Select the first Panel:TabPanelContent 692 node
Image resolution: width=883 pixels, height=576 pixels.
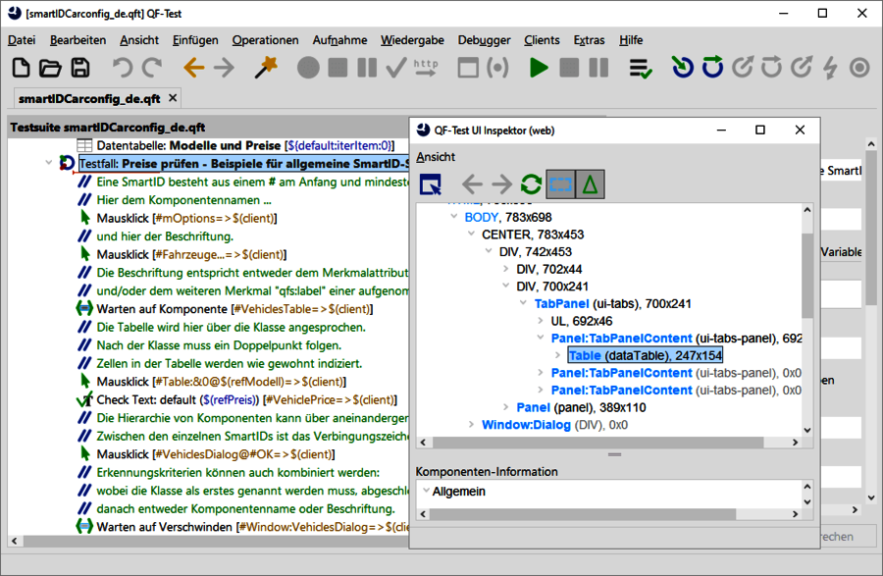[676, 338]
